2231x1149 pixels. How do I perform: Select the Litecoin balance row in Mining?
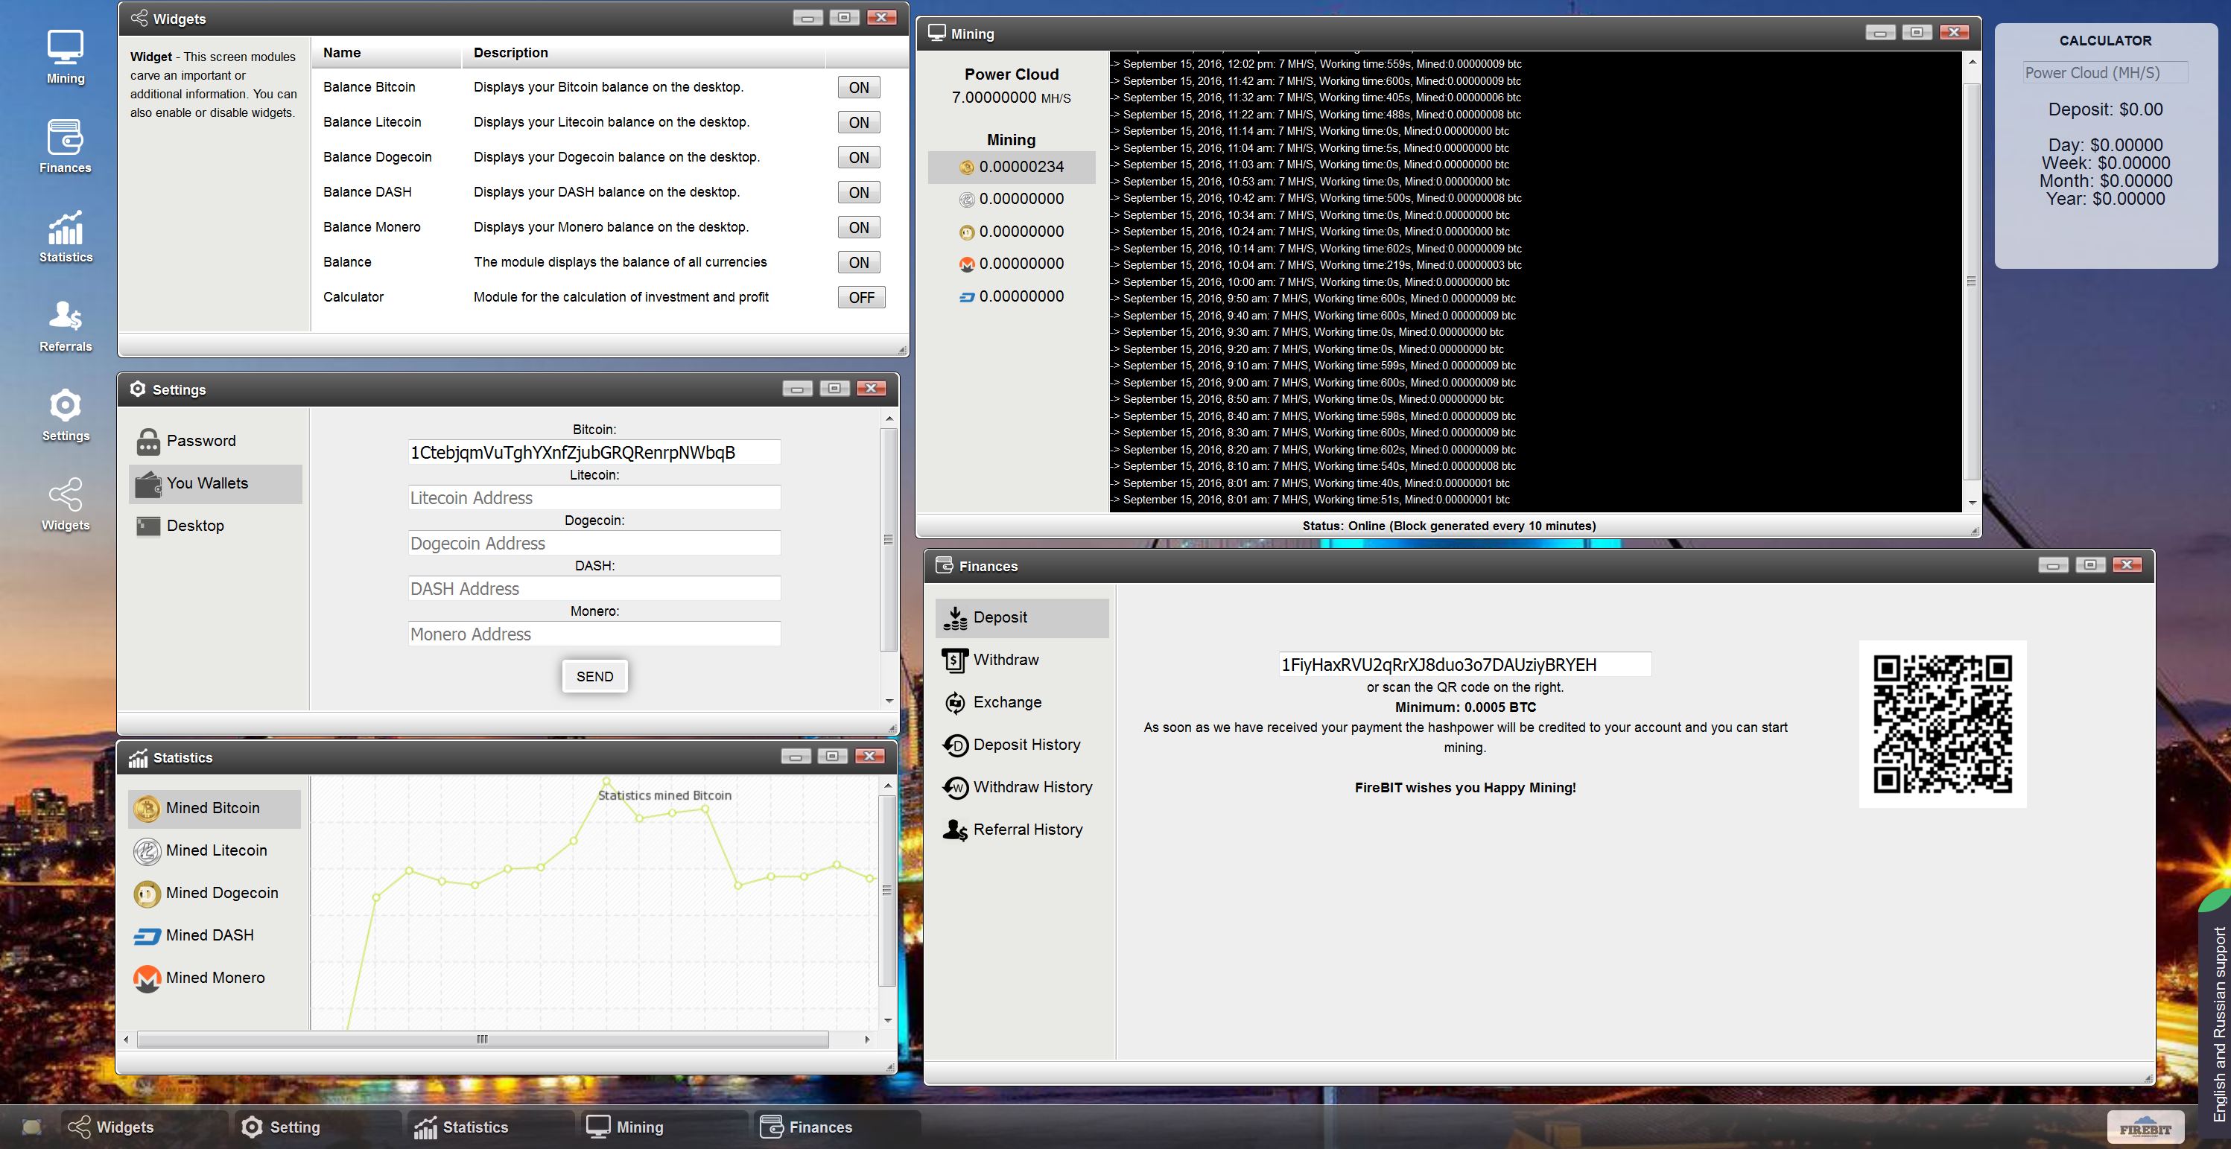click(x=1012, y=199)
